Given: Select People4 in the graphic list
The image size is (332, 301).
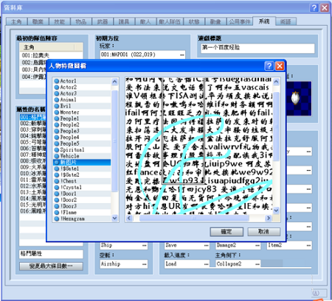Looking at the screenshot, I should coord(82,137).
